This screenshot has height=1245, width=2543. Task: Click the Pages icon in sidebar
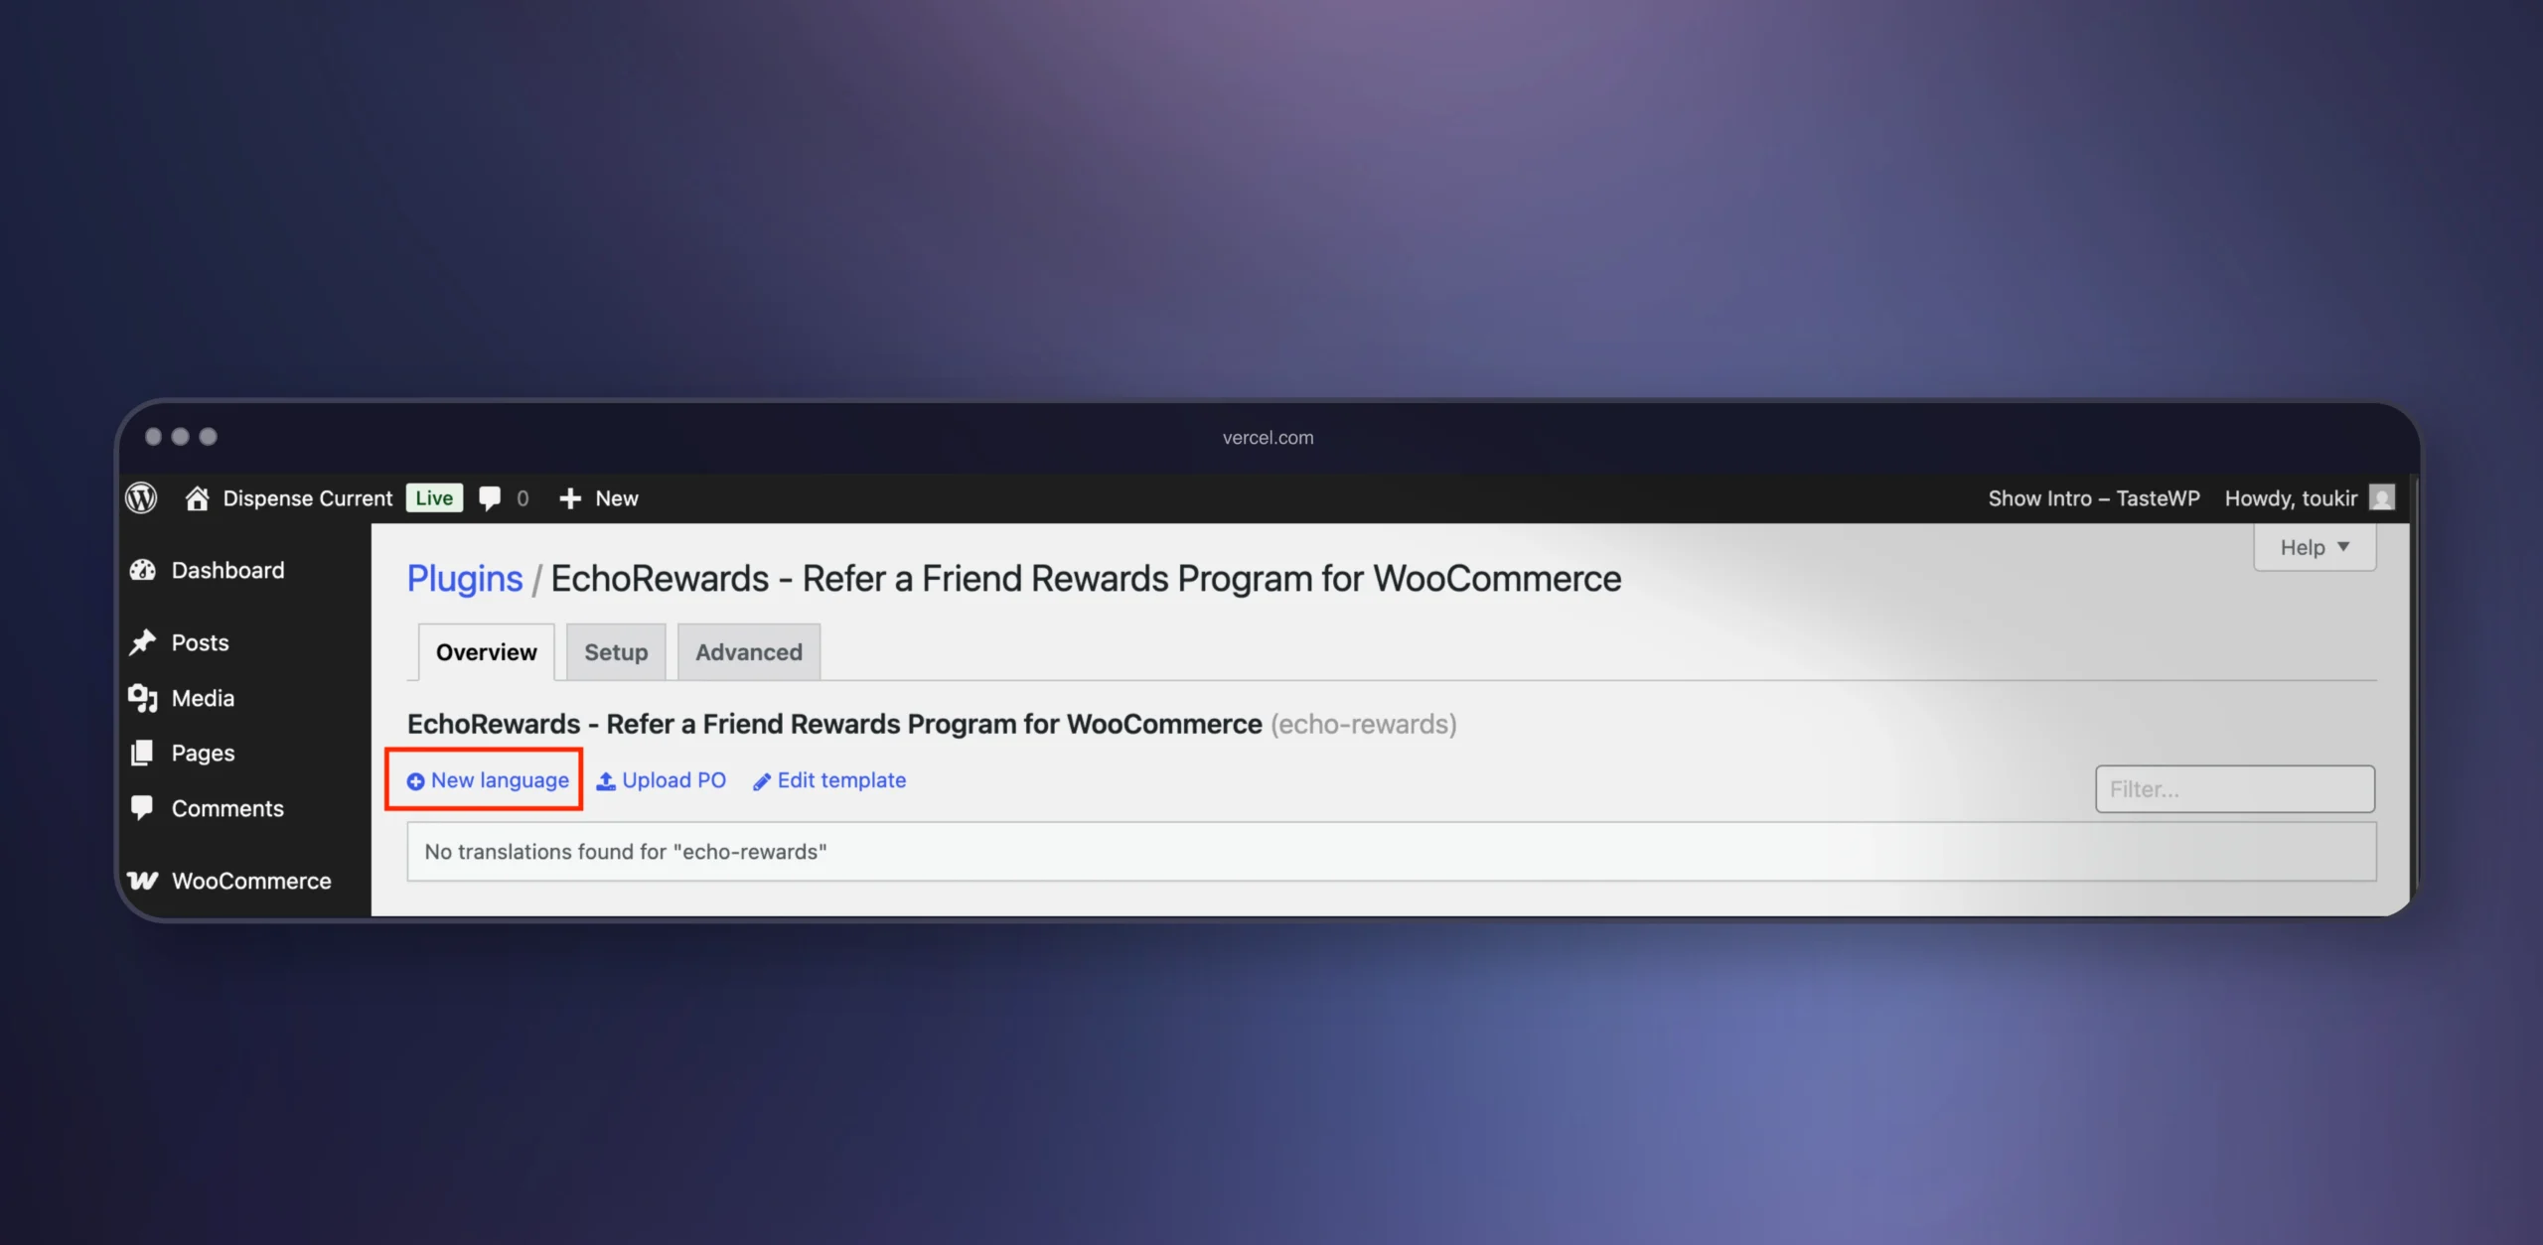143,753
